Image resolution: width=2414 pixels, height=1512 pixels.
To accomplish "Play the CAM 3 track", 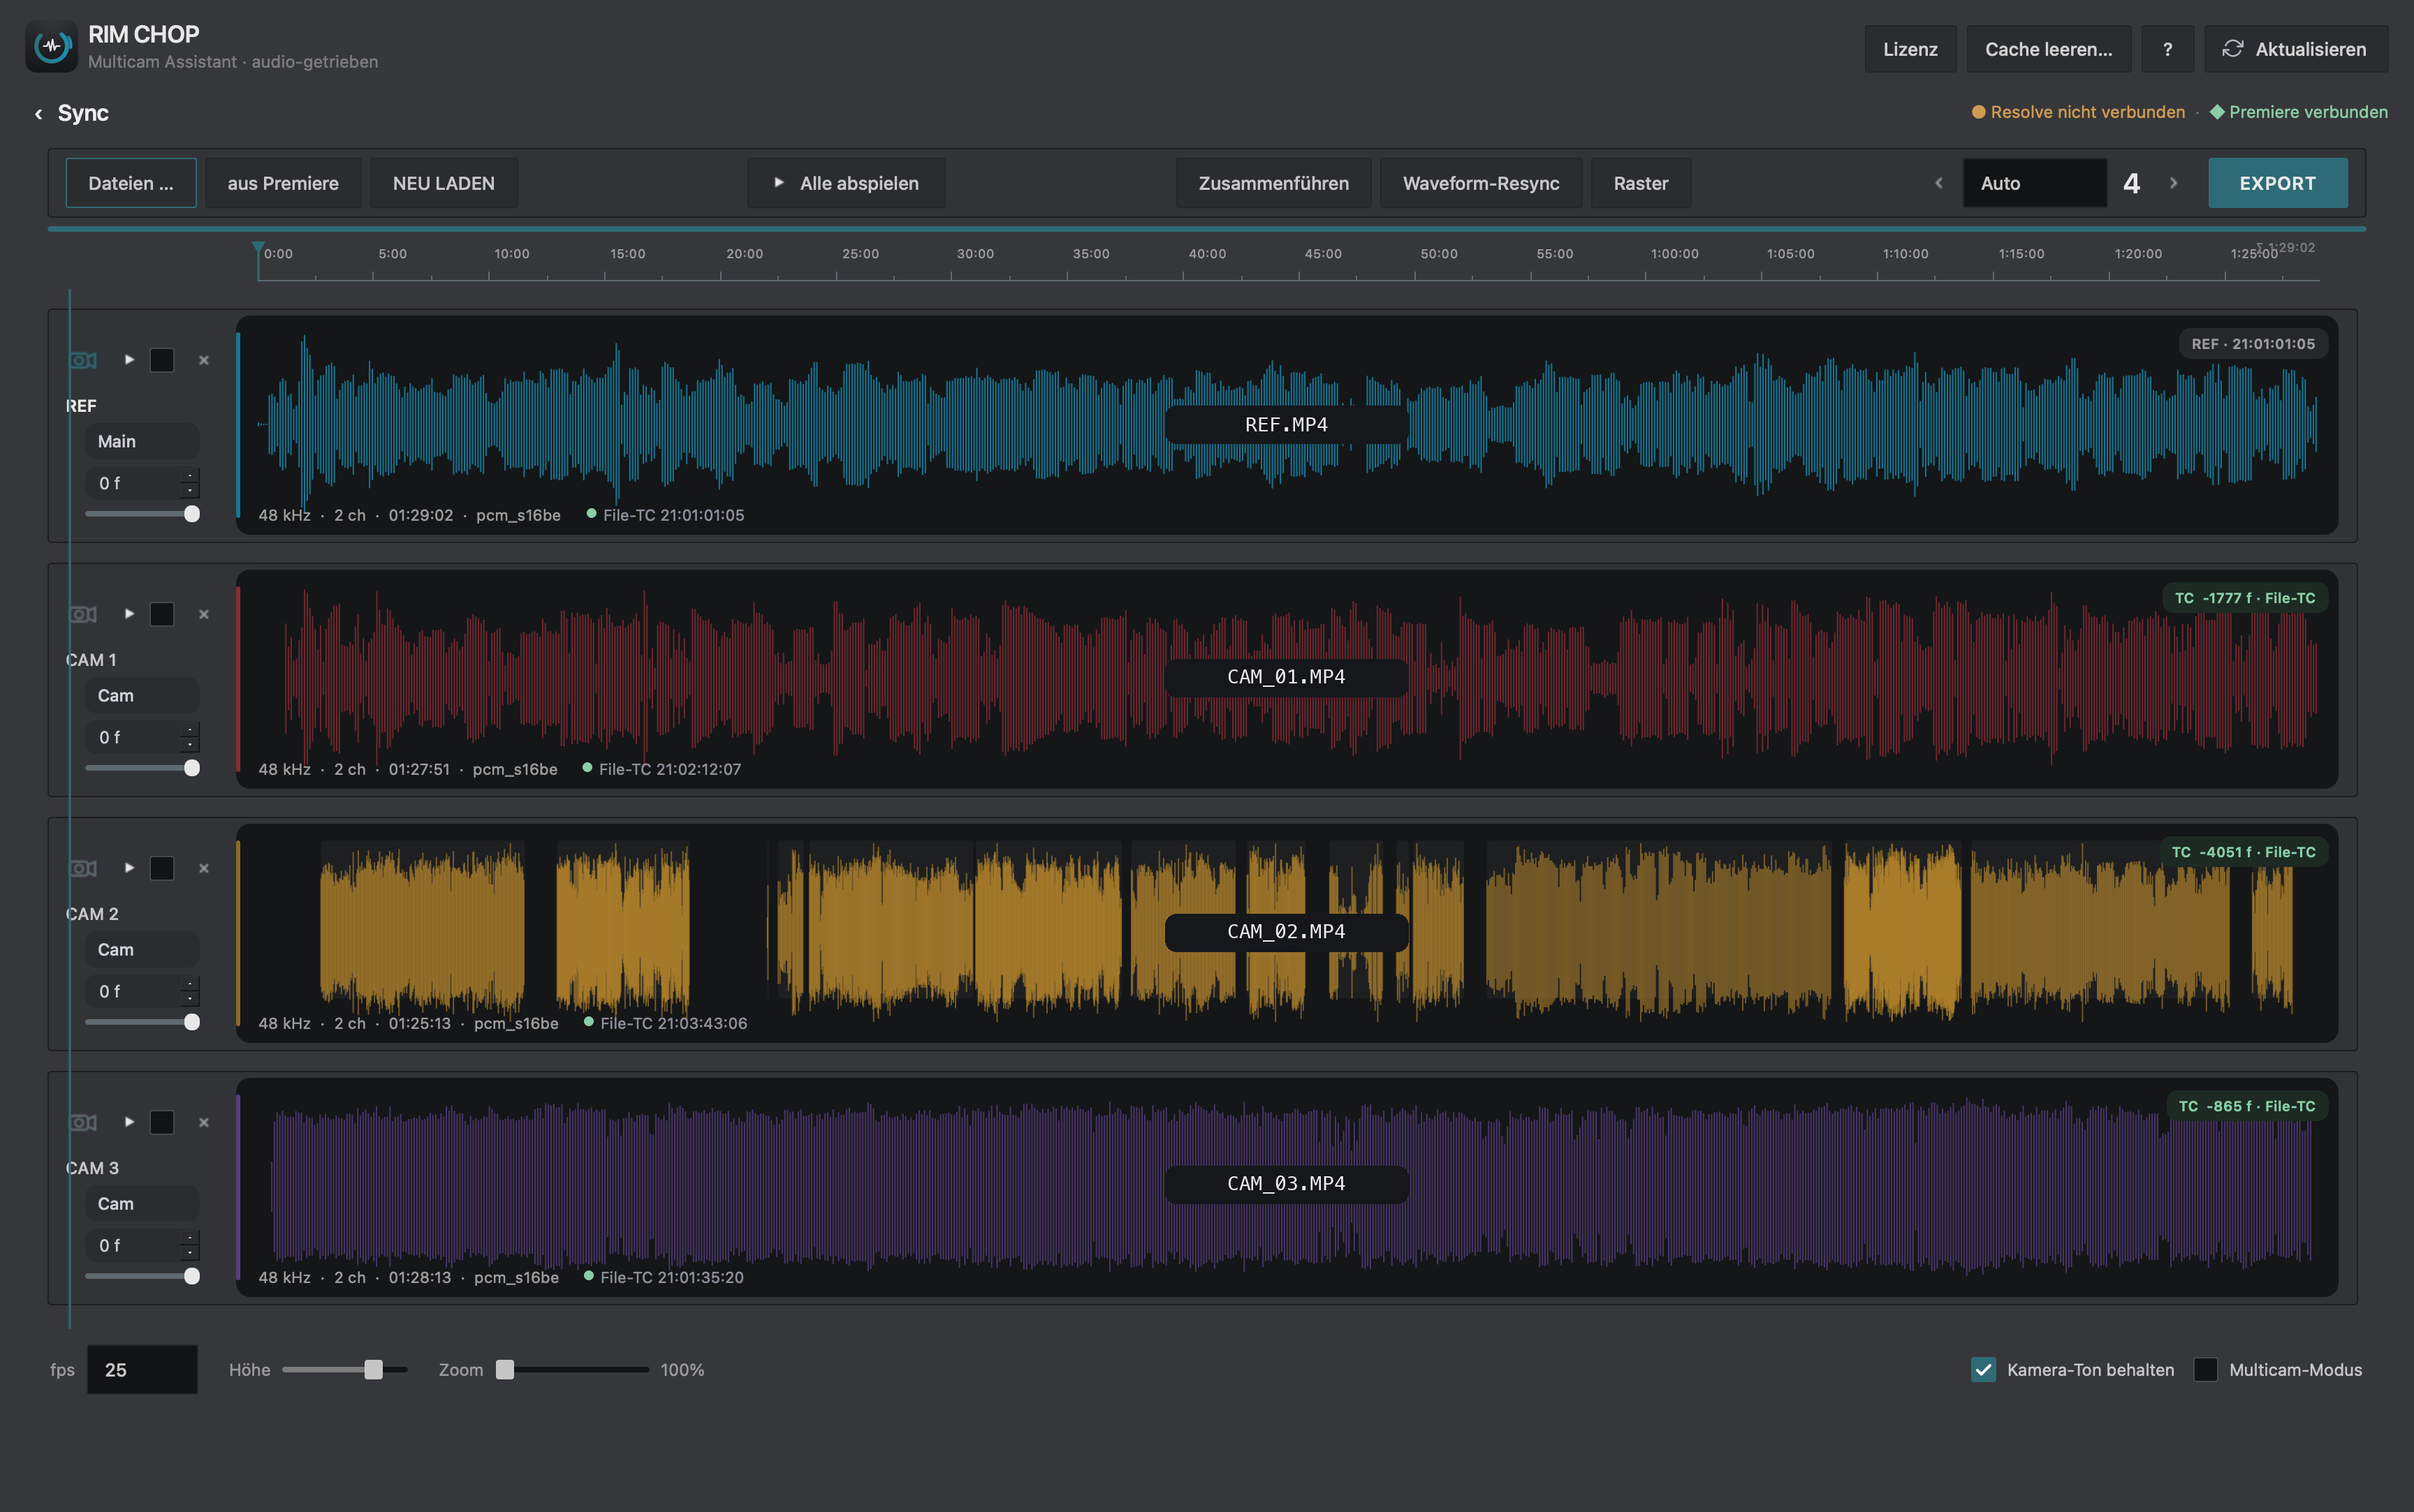I will point(129,1121).
